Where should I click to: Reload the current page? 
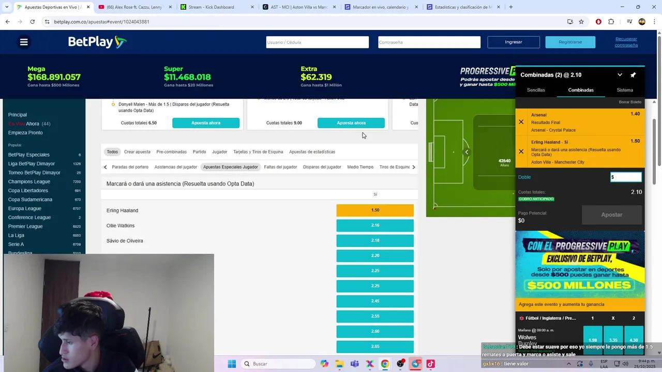[x=32, y=22]
